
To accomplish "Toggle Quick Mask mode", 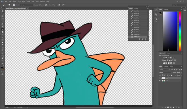I will pyautogui.click(x=3, y=72).
